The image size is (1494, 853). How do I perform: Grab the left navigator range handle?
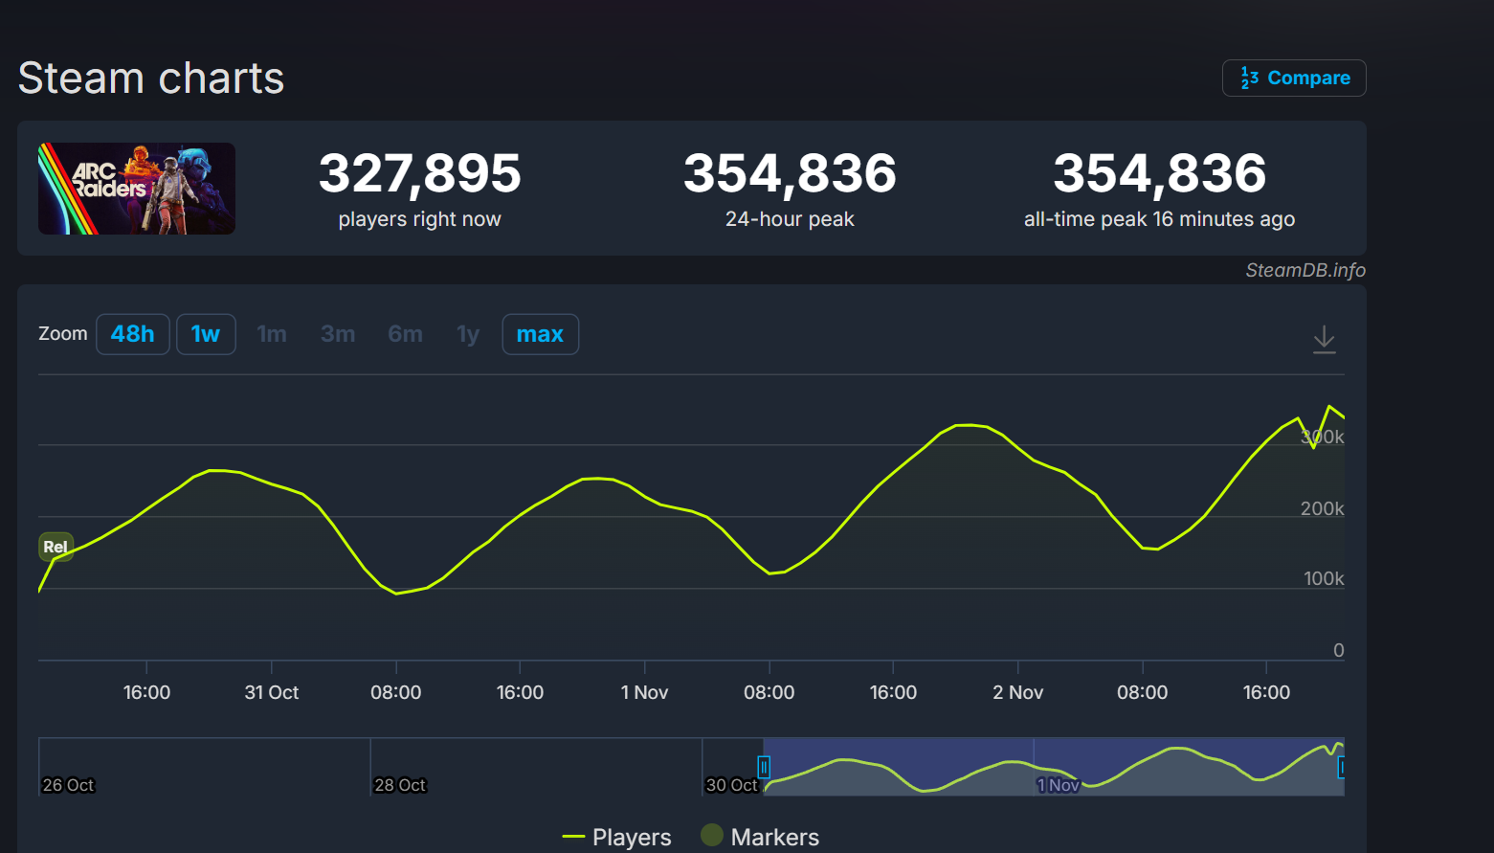coord(764,767)
